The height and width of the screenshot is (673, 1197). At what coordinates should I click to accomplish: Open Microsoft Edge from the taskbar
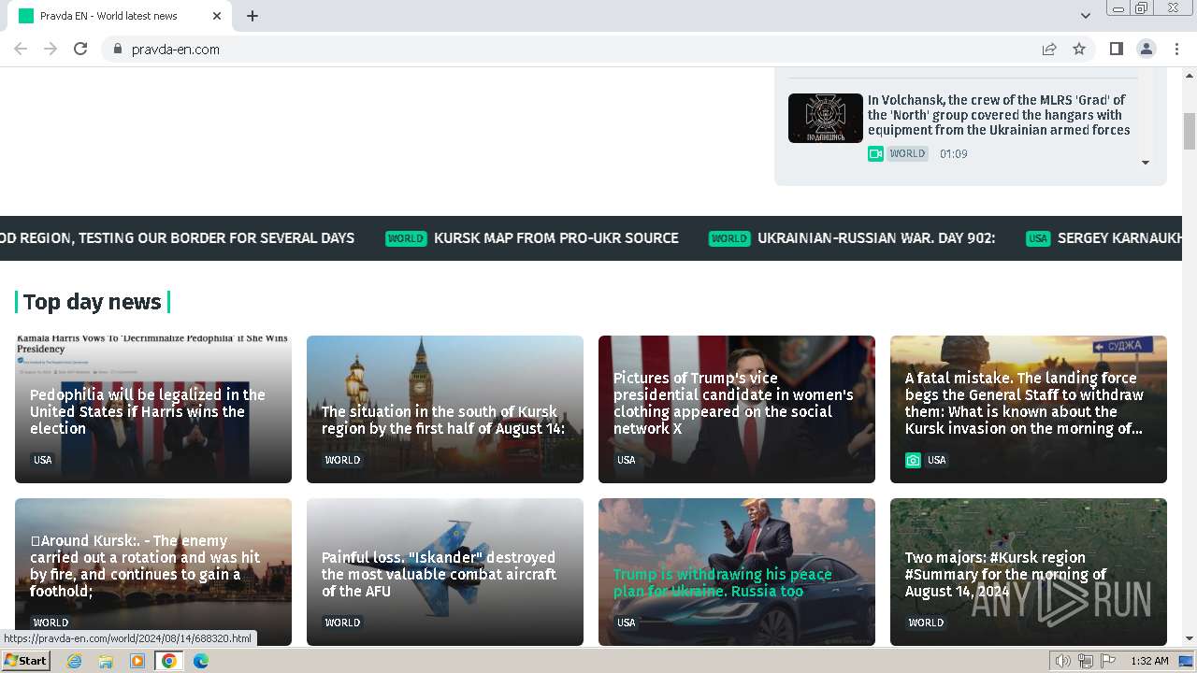(201, 661)
